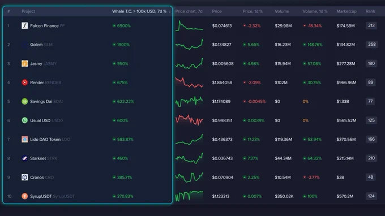Click volume value $350.02K
Screen dimensions: 385x216
[x=284, y=196]
